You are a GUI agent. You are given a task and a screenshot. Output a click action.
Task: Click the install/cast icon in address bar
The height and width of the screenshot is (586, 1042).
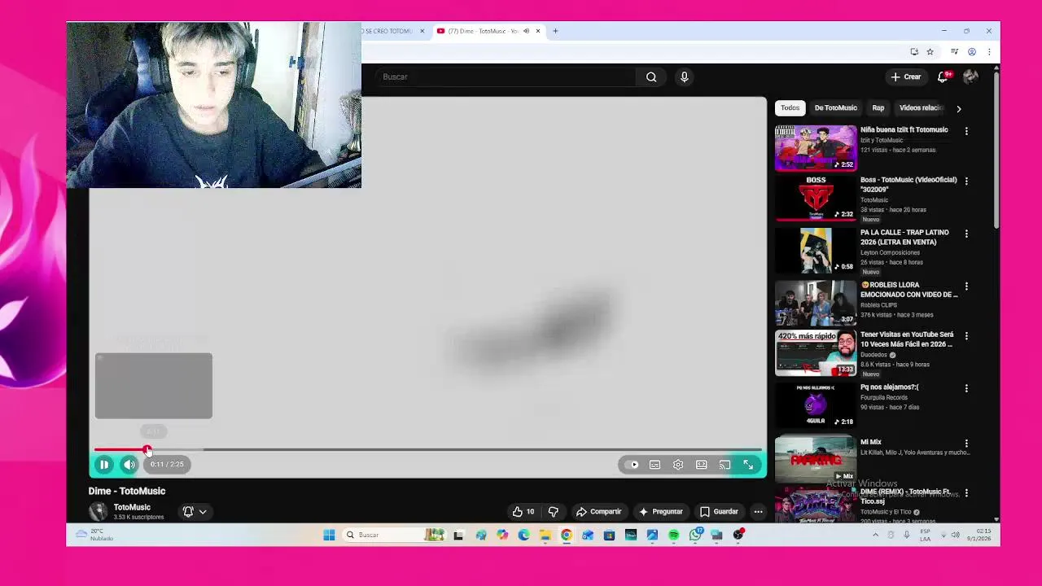914,52
